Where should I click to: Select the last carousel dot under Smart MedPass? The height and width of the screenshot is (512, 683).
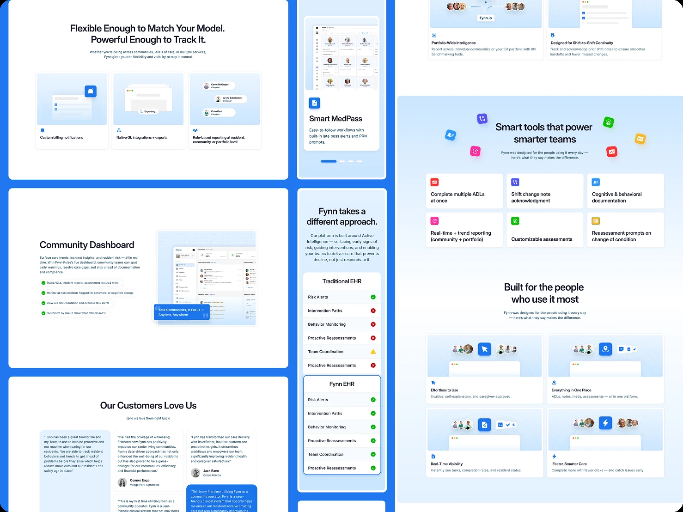[359, 161]
